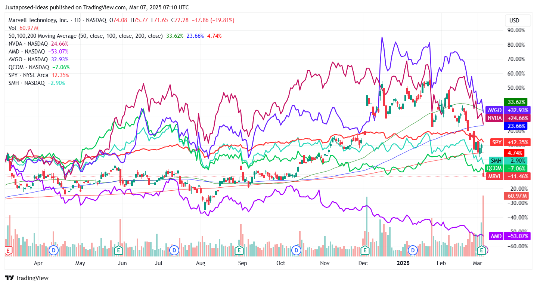Click the −17.86 (−19.81%) change value in header
This screenshot has width=537, height=286.
[x=213, y=20]
